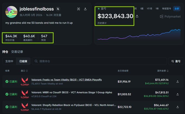Select the 1周 time range
Viewport: 185px width, 114px height.
pos(142,9)
